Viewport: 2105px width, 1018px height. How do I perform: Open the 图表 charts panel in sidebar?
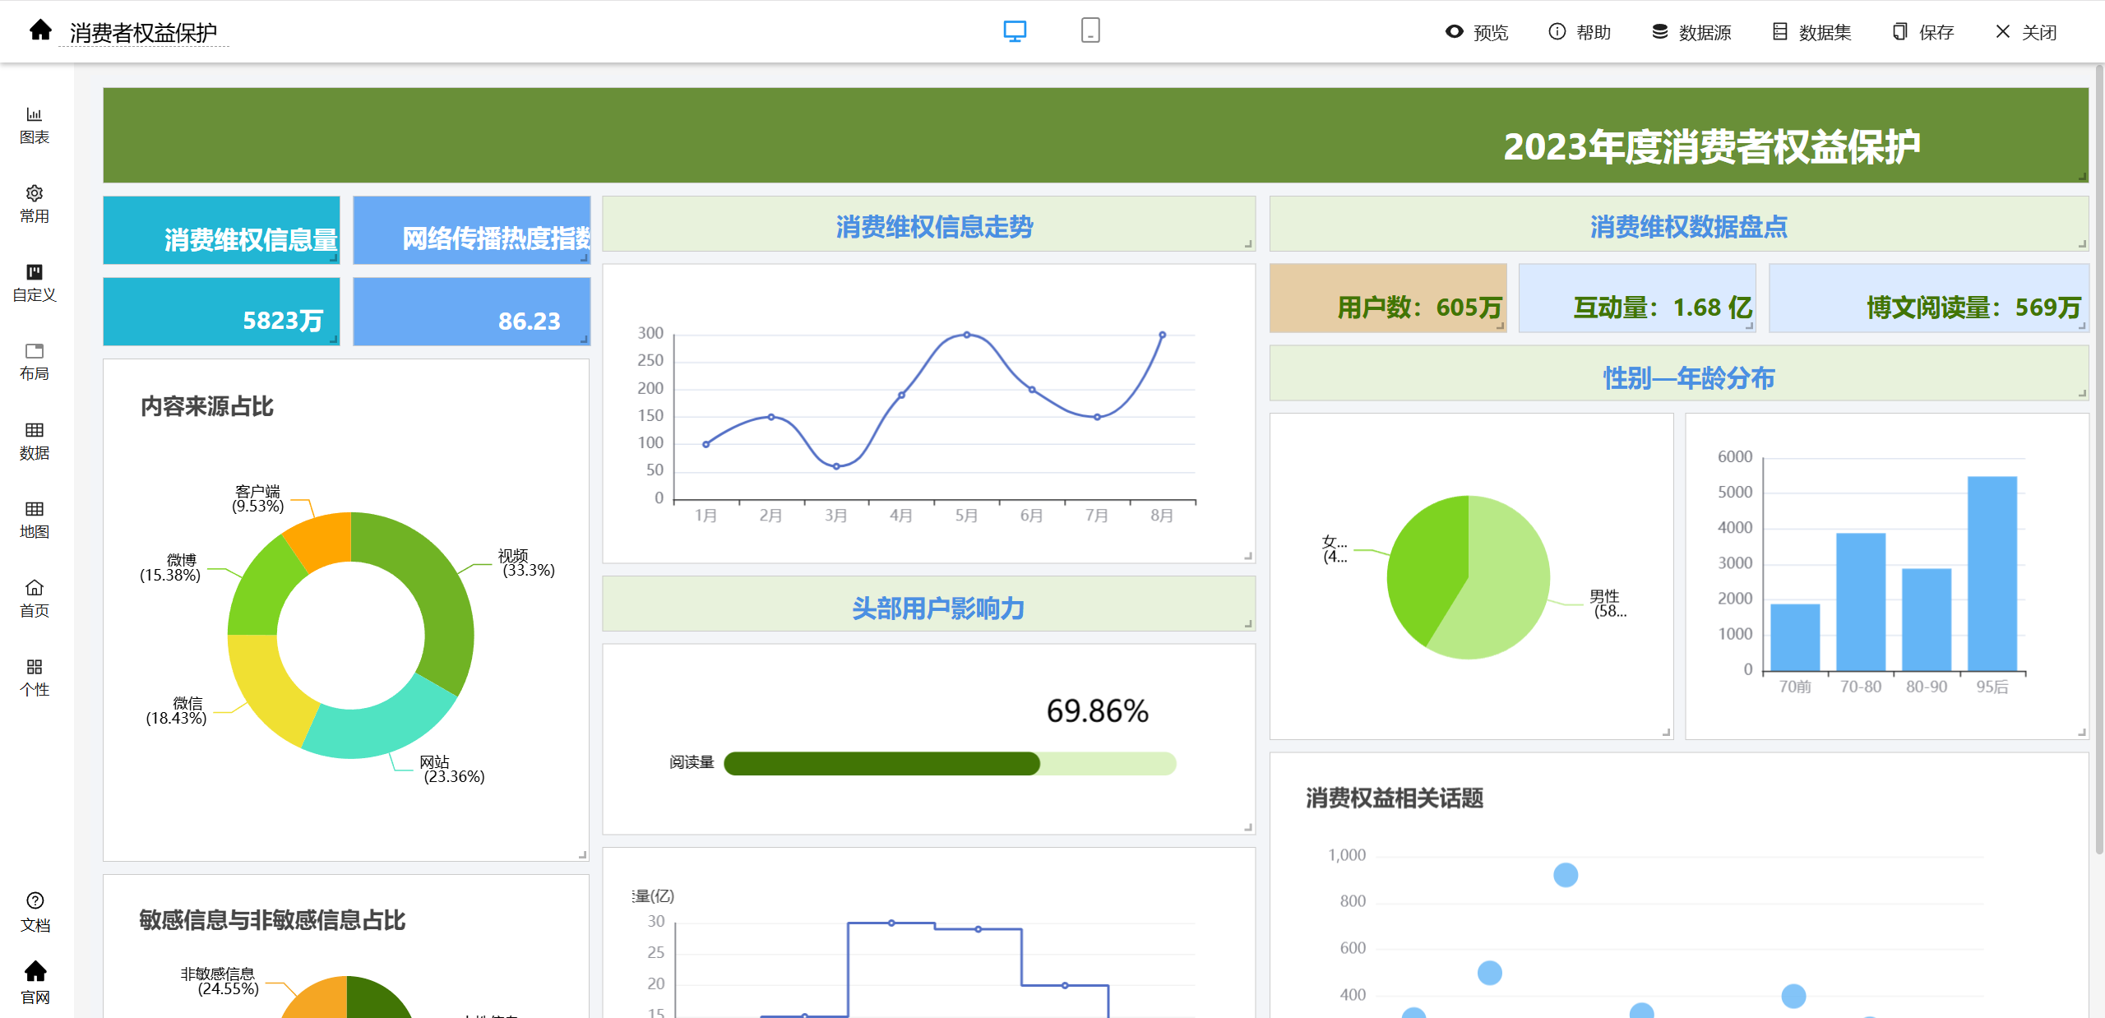point(34,124)
